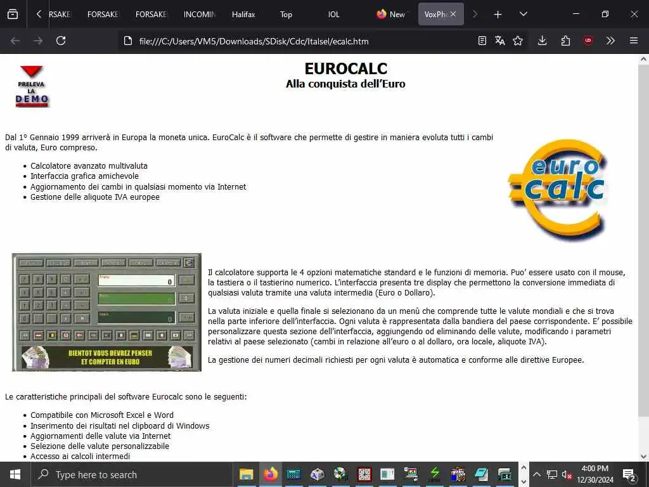Viewport: 649px width, 487px height.
Task: Click 'Compatibile con Microsoft Excel e Word'
Action: (102, 415)
